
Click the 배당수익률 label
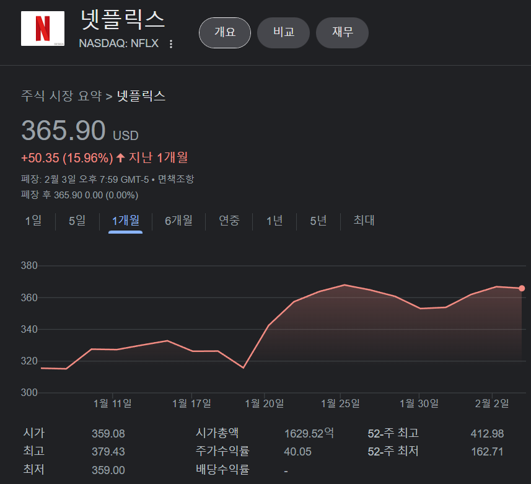point(222,469)
